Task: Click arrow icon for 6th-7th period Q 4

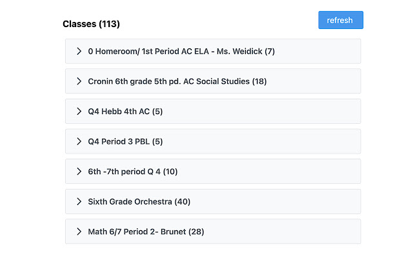Action: pos(79,171)
